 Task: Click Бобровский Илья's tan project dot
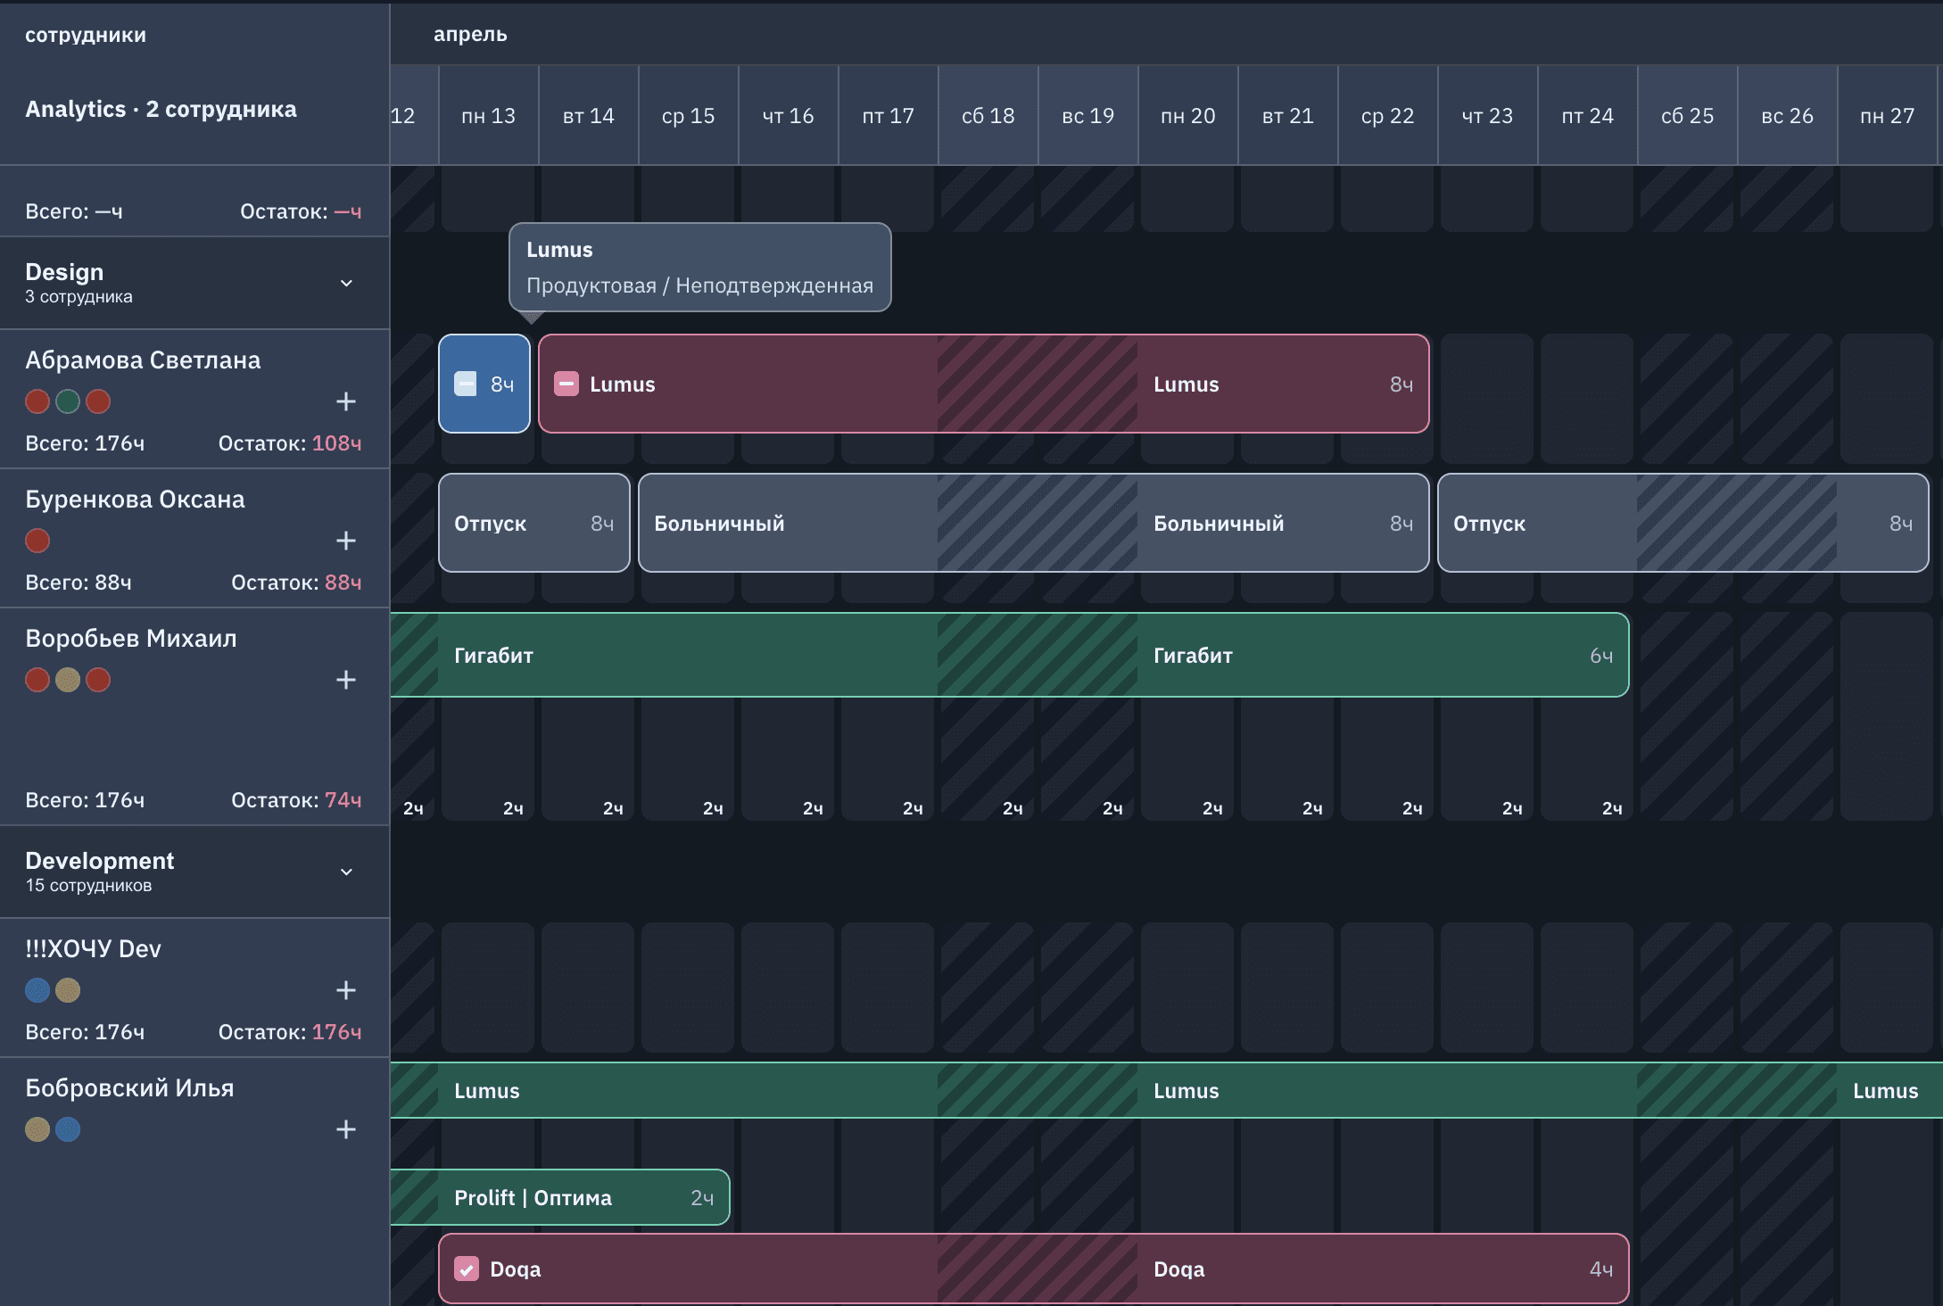37,1129
